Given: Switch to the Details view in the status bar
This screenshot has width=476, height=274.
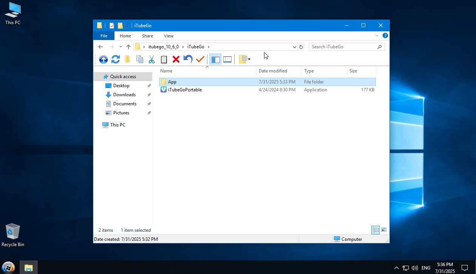Looking at the screenshot, I should [x=376, y=230].
